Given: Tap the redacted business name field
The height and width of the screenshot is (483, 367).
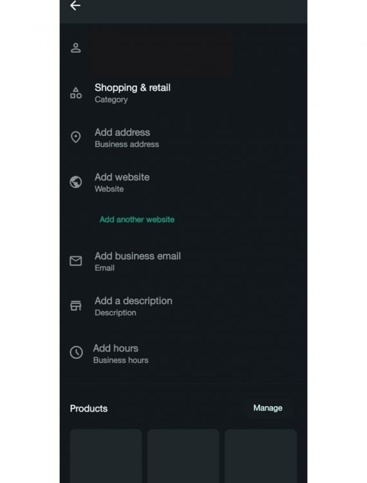Looking at the screenshot, I should click(162, 52).
